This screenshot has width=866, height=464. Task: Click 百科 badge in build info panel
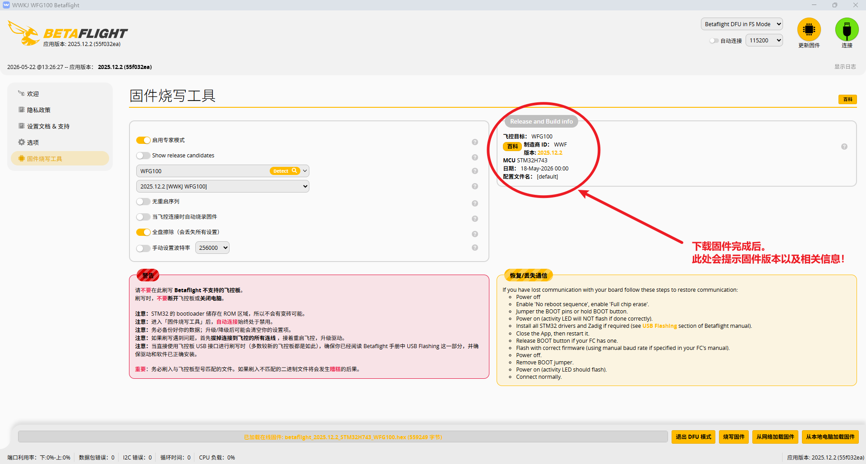tap(512, 147)
